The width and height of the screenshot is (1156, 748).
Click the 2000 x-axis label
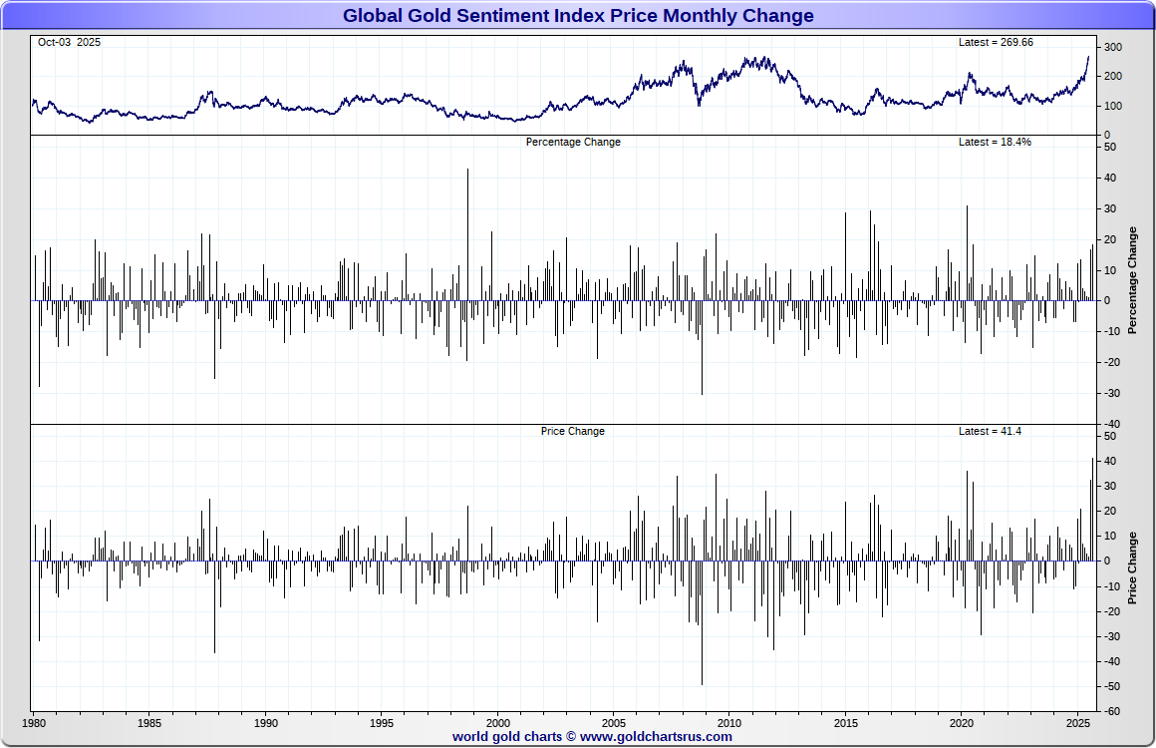point(497,723)
